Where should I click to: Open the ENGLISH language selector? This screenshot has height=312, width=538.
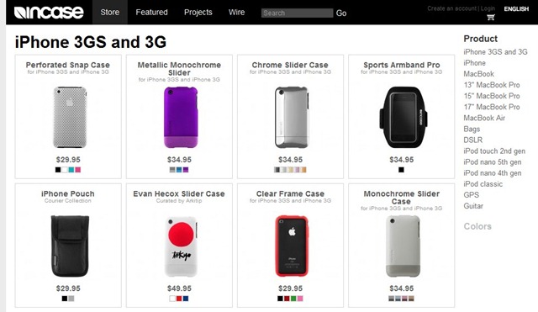[516, 9]
